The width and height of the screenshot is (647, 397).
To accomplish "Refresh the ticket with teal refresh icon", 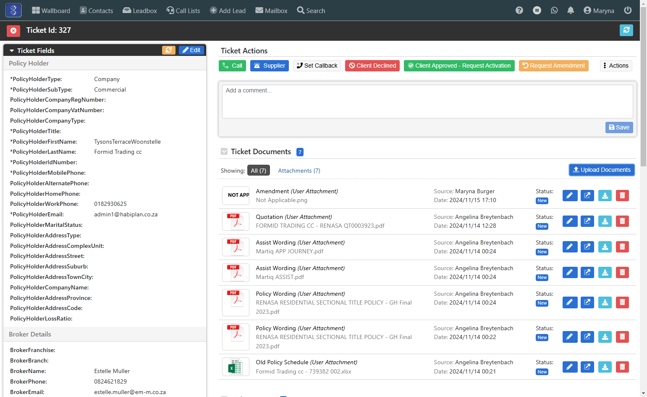I will pos(626,30).
